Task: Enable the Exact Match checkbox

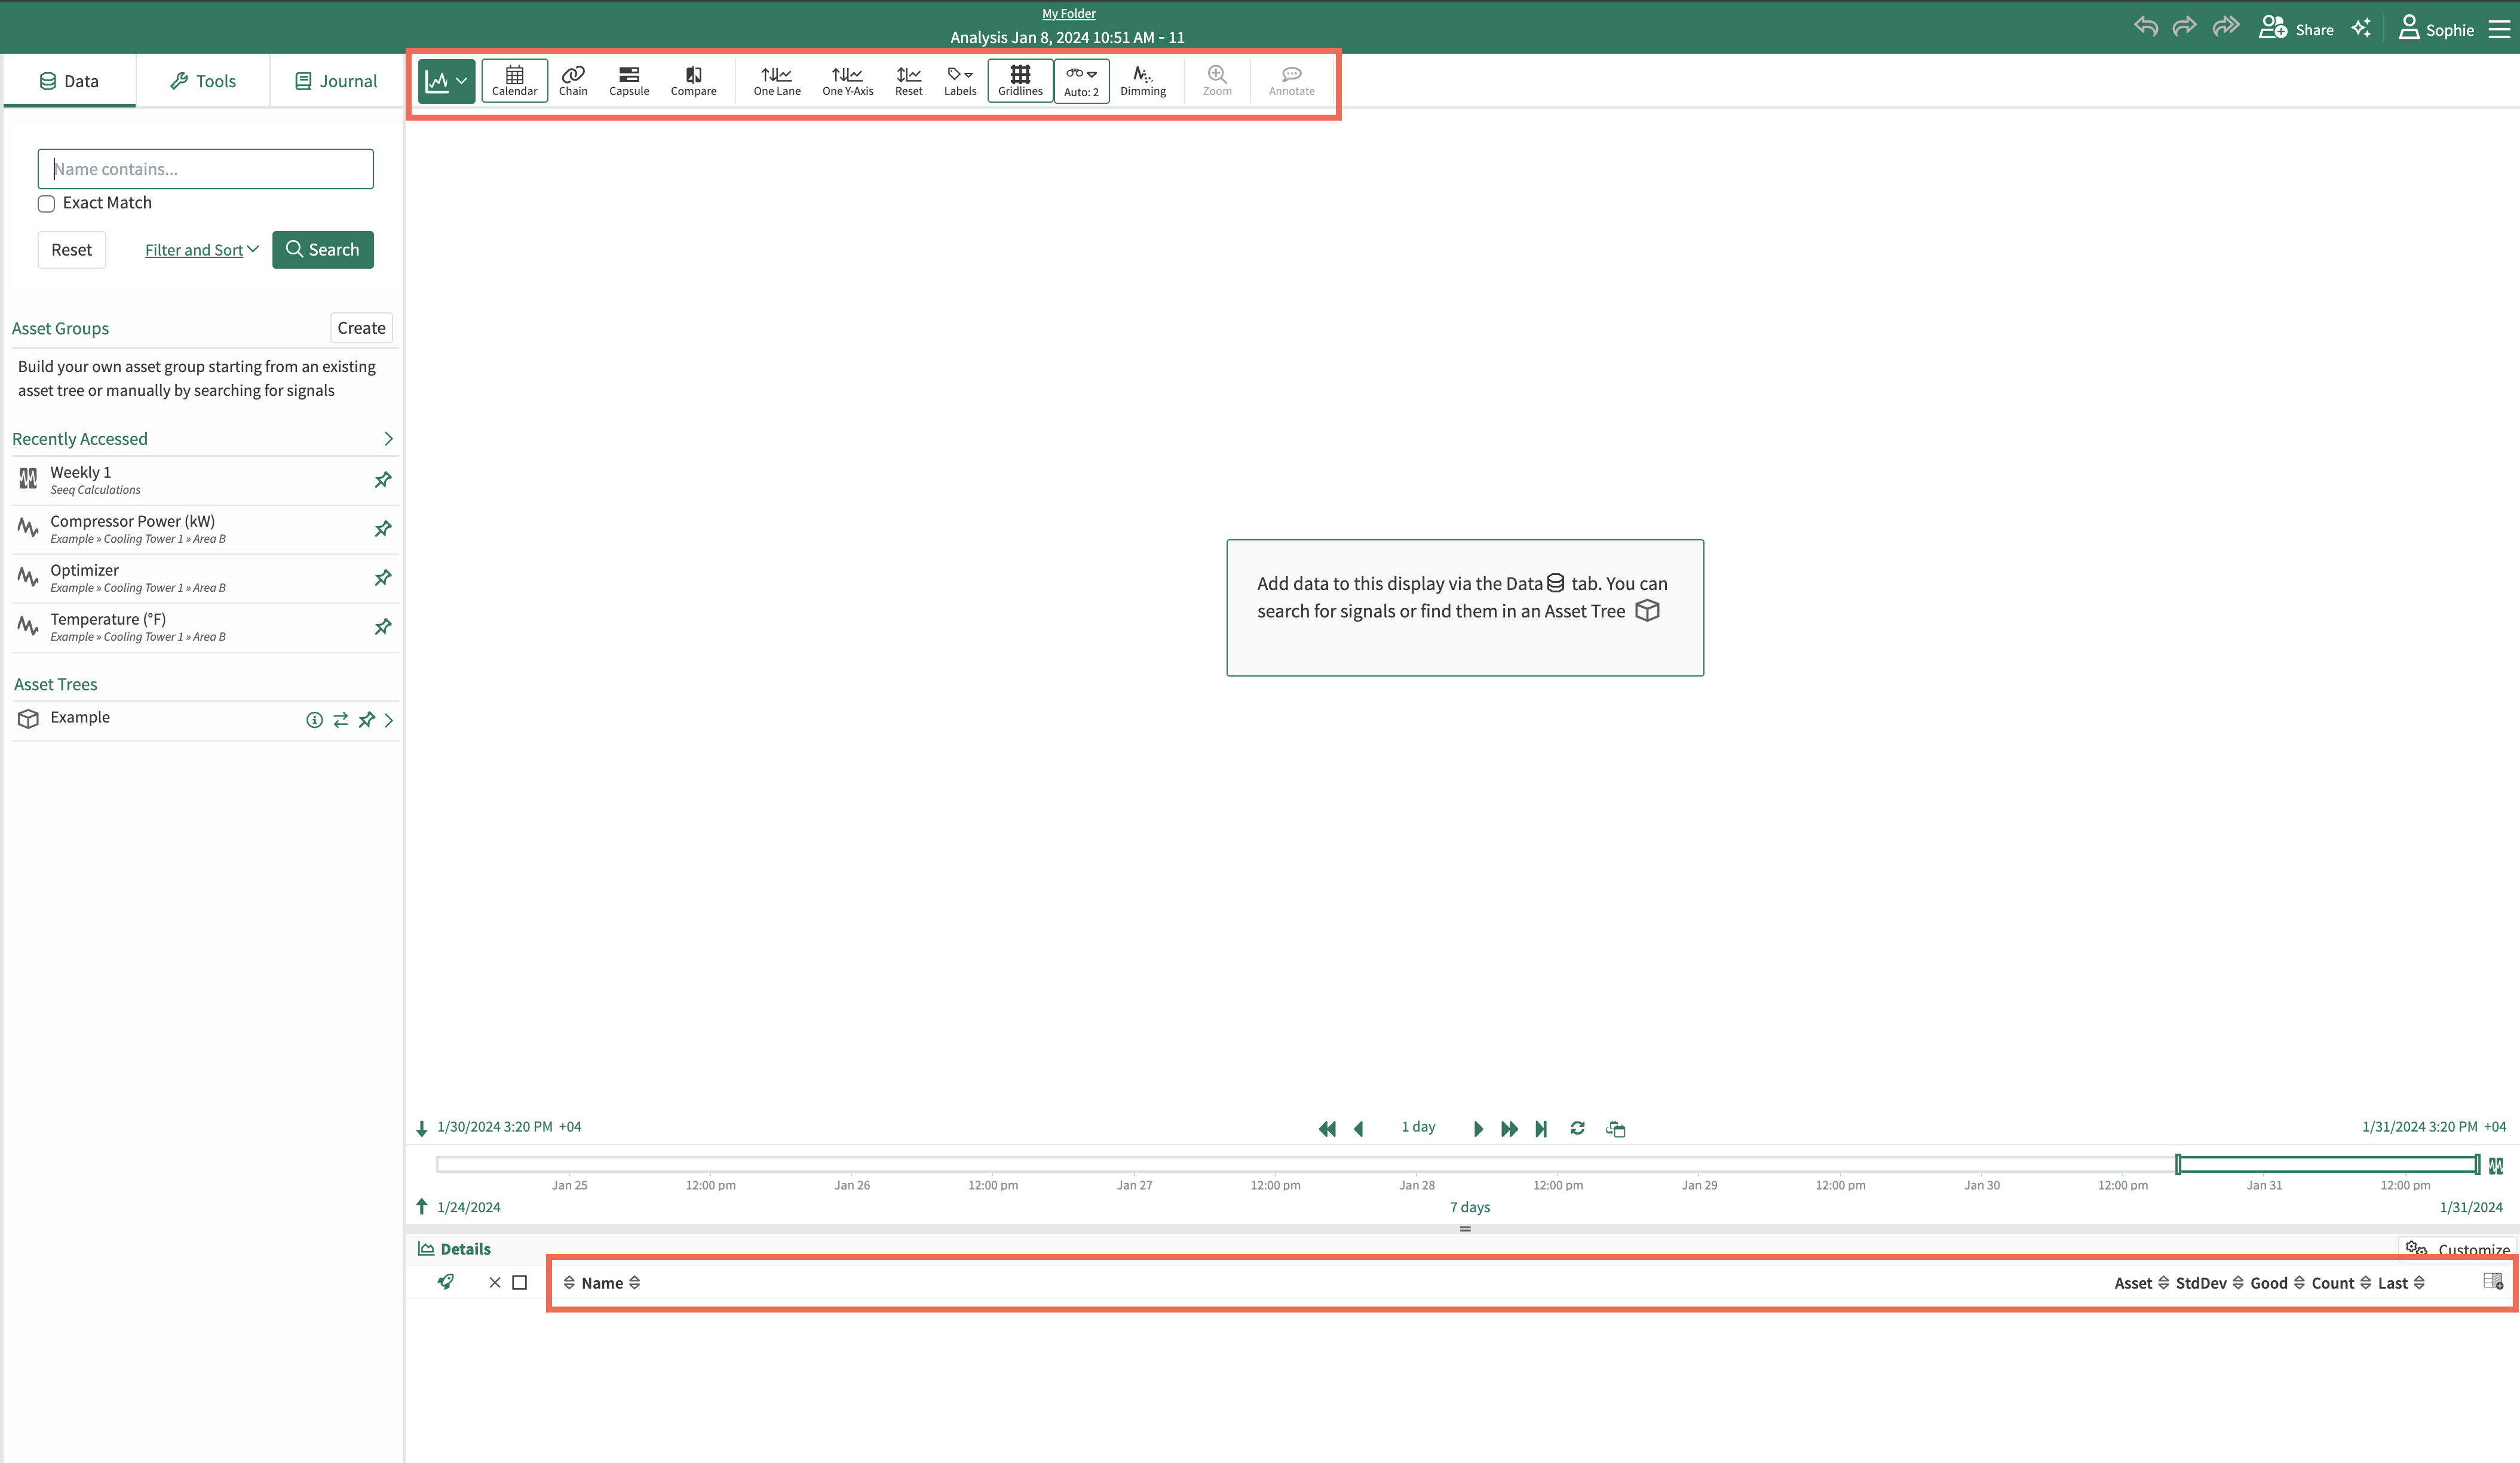Action: [46, 204]
